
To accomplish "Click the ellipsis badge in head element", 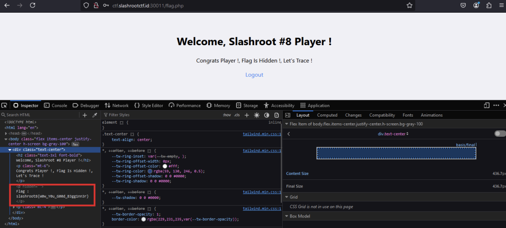I will coord(24,133).
